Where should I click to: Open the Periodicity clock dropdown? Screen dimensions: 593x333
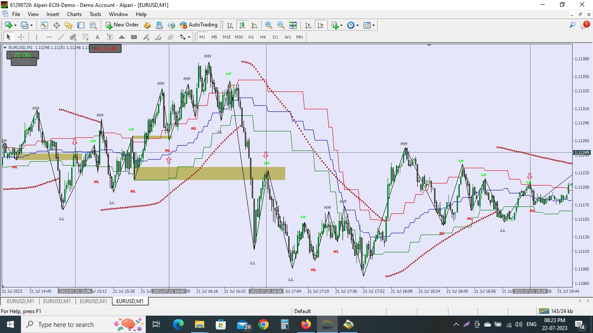[357, 25]
